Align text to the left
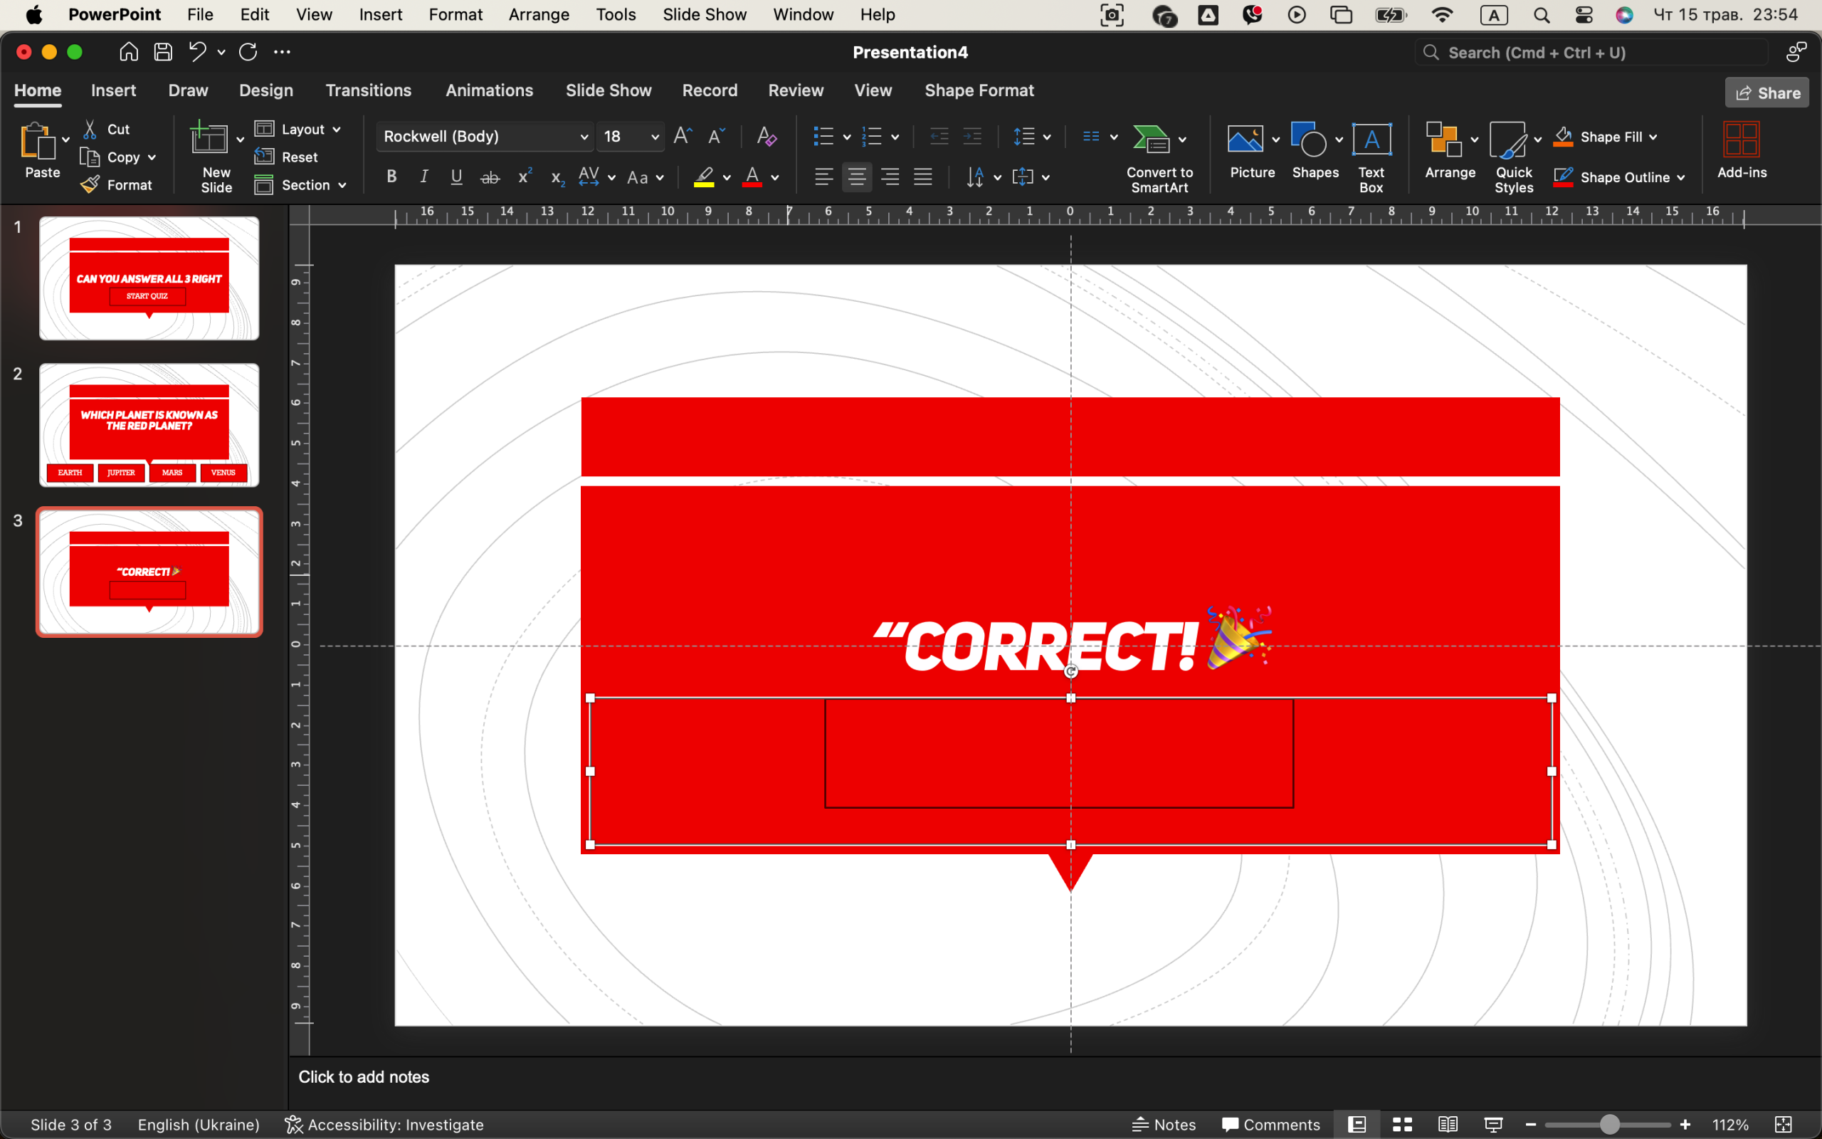The width and height of the screenshot is (1822, 1139). click(x=823, y=177)
